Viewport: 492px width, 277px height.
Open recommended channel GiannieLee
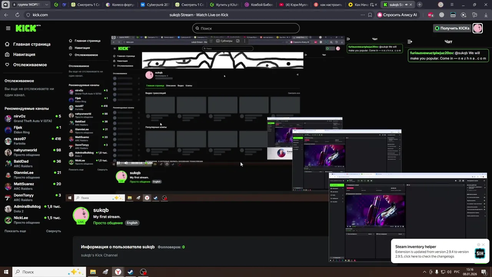pyautogui.click(x=33, y=175)
